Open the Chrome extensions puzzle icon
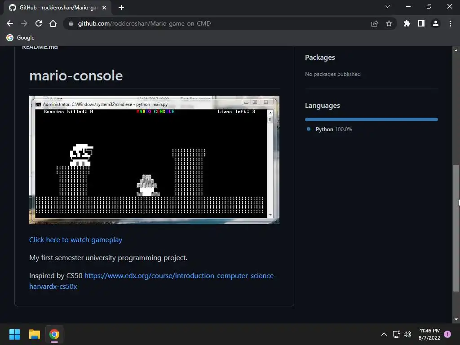 pyautogui.click(x=407, y=23)
